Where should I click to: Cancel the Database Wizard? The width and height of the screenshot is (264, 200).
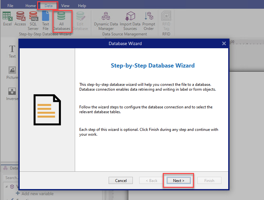click(121, 180)
